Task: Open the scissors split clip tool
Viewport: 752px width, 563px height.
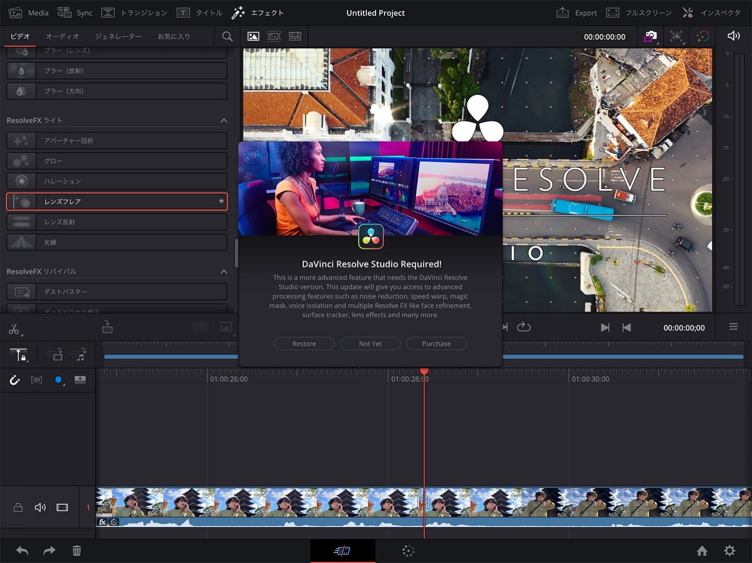Action: [x=14, y=329]
